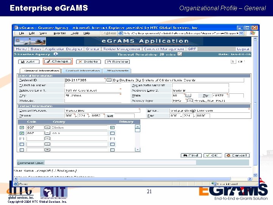Open the State lookup button
Viewport: 273px width, 205px height.
tap(188, 95)
